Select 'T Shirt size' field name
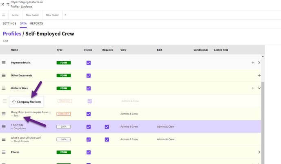 pyautogui.click(x=17, y=125)
